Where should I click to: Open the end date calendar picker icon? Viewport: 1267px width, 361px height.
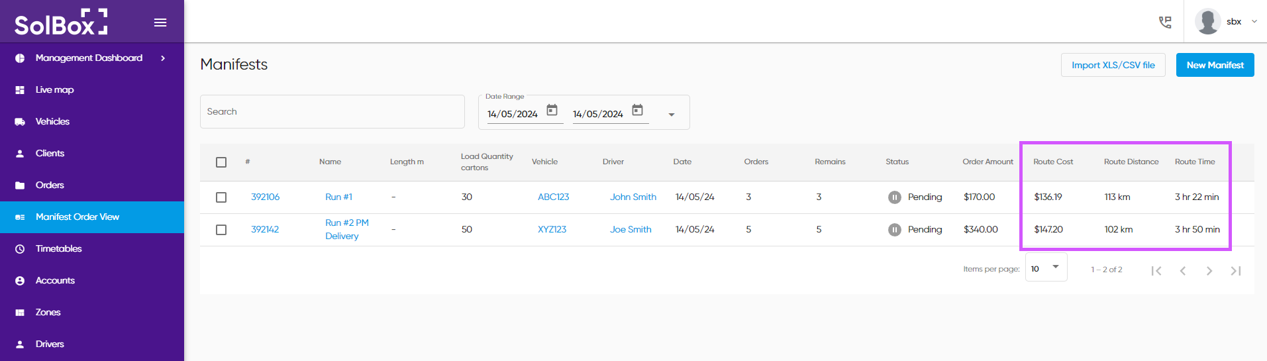[637, 110]
